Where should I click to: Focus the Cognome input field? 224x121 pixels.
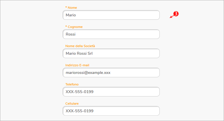click(x=111, y=34)
